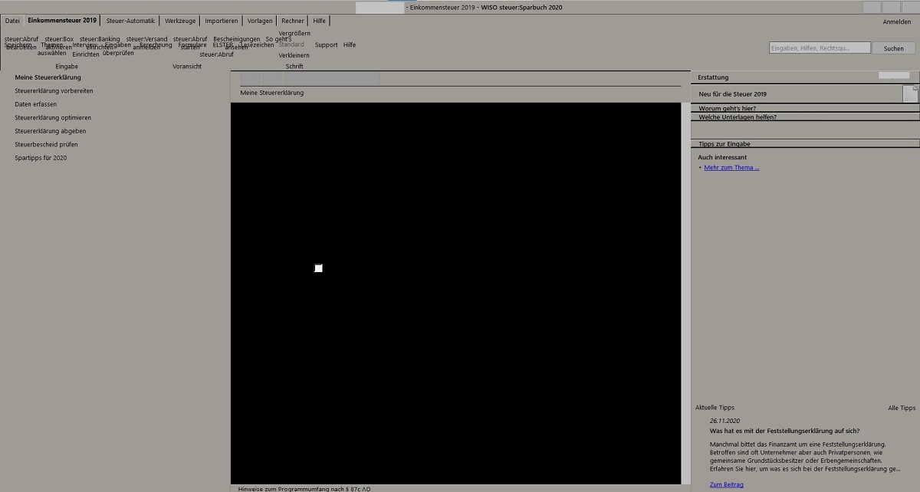Select Steuererklärung optimieren in the left navigation
The image size is (920, 492).
[53, 117]
